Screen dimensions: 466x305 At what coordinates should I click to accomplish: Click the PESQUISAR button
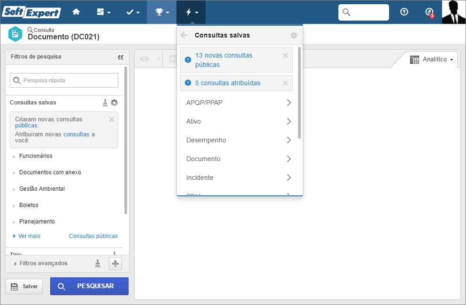[89, 286]
